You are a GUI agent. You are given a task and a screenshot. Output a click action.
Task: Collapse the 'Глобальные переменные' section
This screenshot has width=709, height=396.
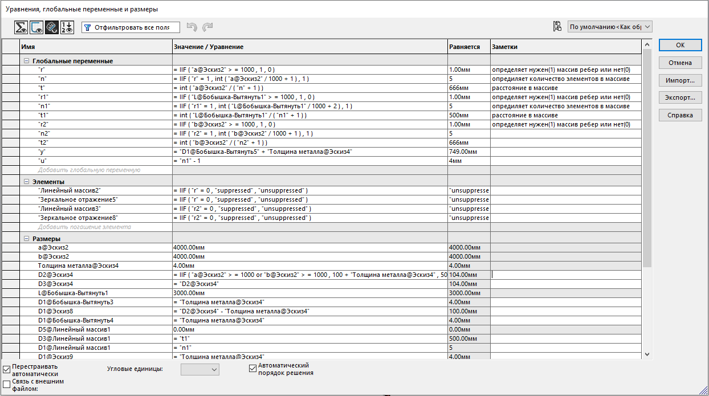[x=26, y=61]
